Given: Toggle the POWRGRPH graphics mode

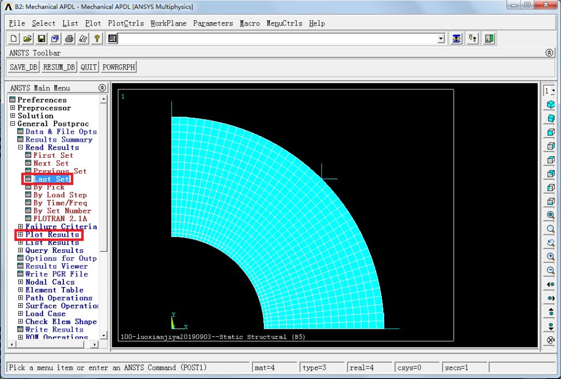Looking at the screenshot, I should point(118,66).
